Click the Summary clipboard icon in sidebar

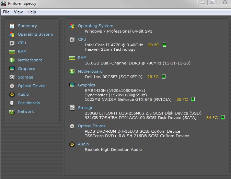pos(12,26)
